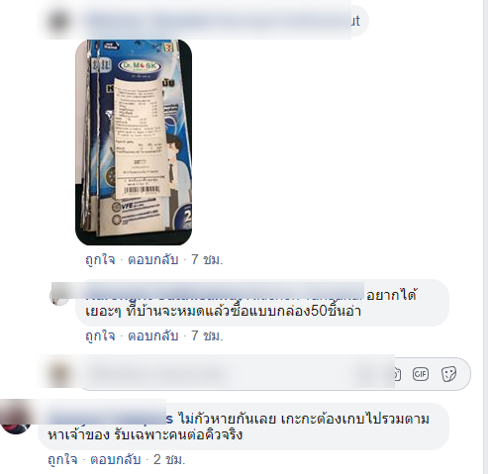Screen dimensions: 488x474
Task: Open the sticker picker smiley icon
Action: (x=448, y=374)
